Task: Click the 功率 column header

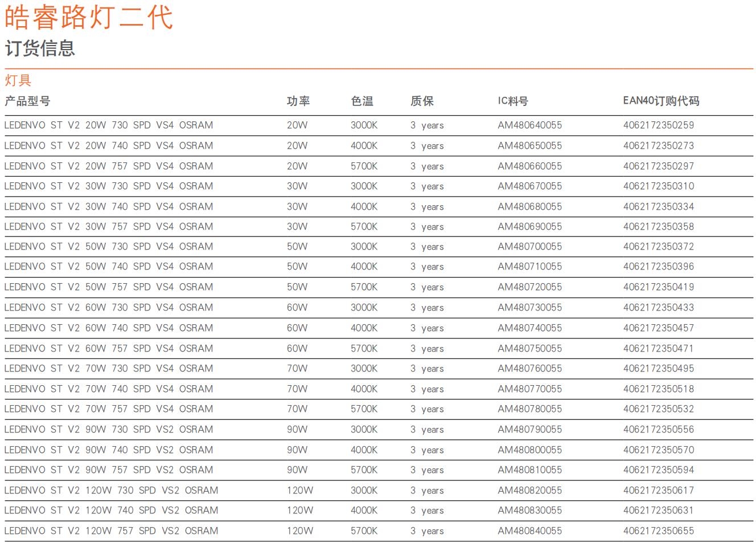Action: point(298,101)
